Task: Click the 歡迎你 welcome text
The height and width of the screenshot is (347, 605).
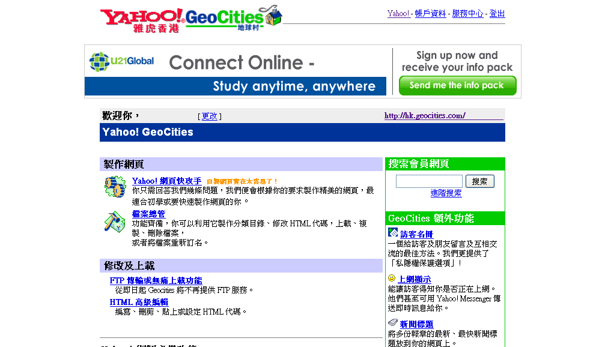Action: (x=120, y=115)
